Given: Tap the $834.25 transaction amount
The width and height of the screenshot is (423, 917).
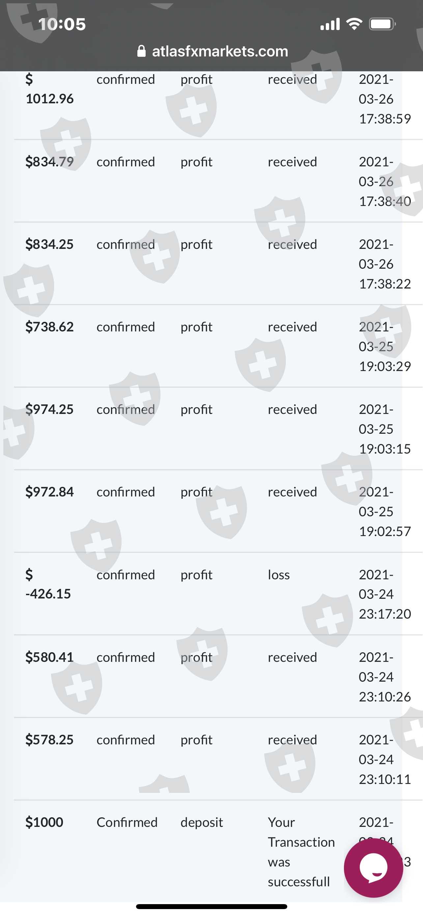Looking at the screenshot, I should pyautogui.click(x=49, y=245).
